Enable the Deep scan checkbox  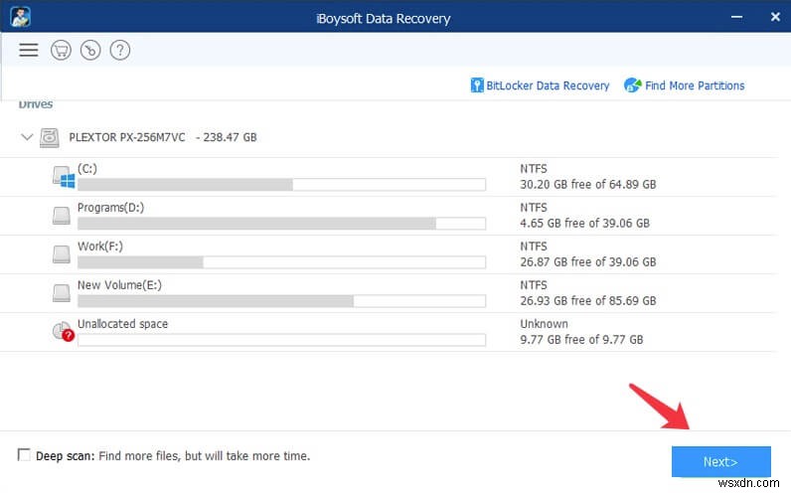click(24, 455)
